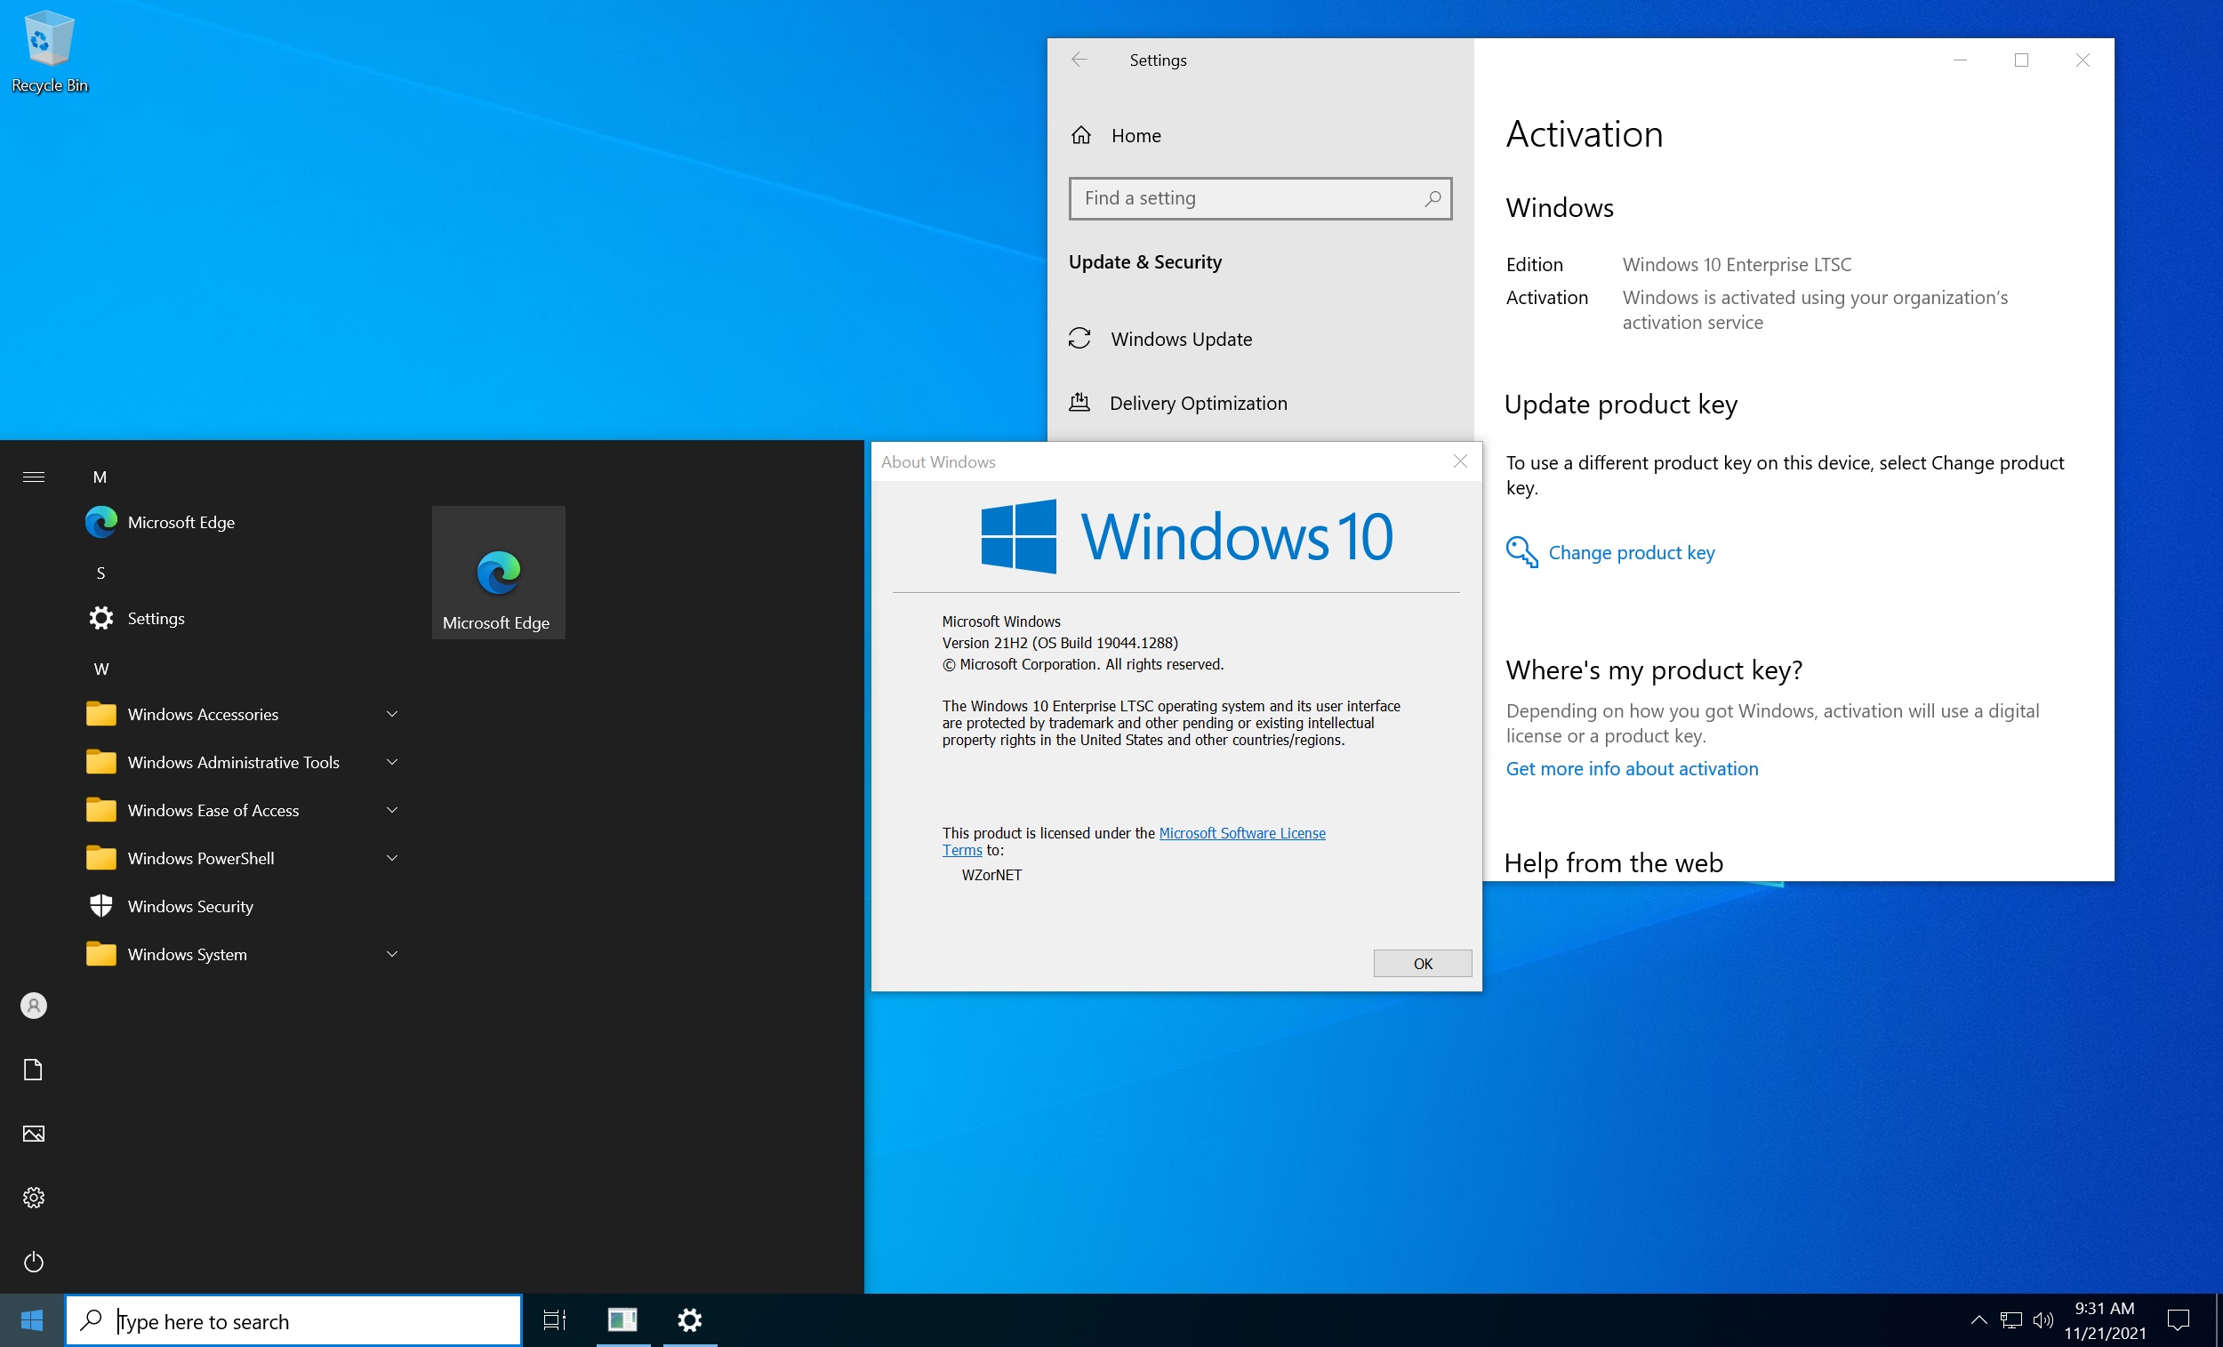Click OK in About Windows dialog

point(1422,964)
